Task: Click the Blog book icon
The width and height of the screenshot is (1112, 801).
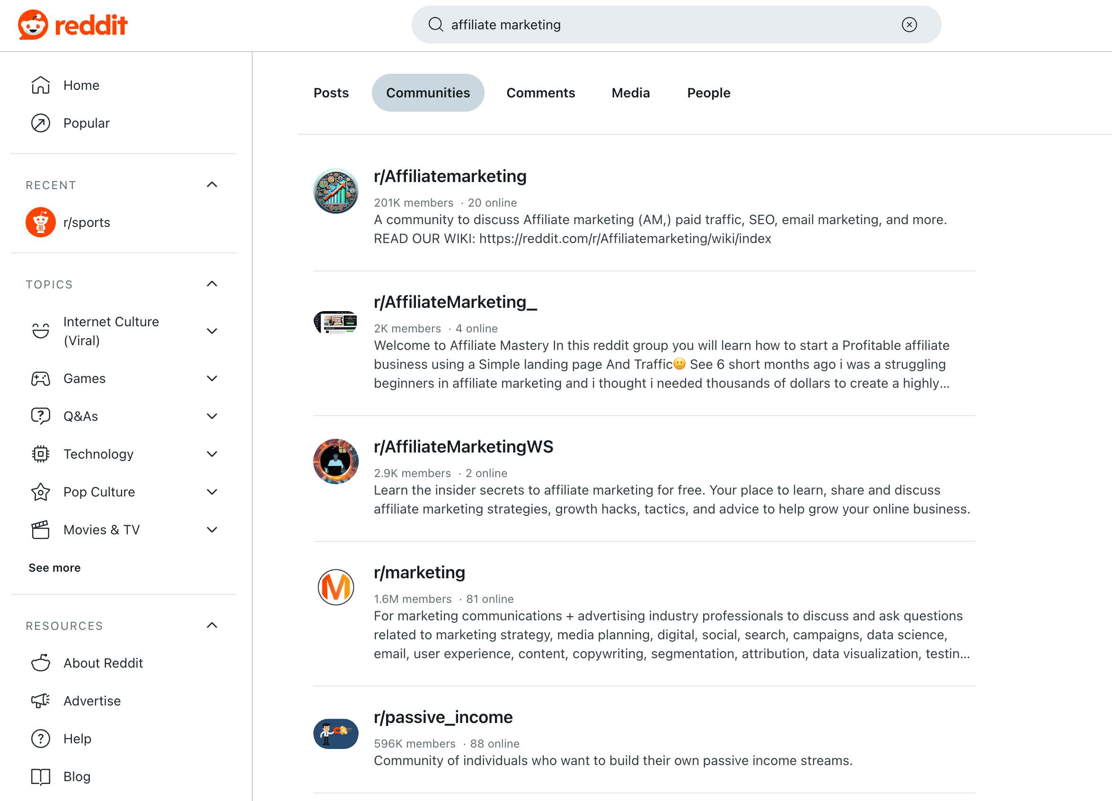Action: pyautogui.click(x=41, y=776)
